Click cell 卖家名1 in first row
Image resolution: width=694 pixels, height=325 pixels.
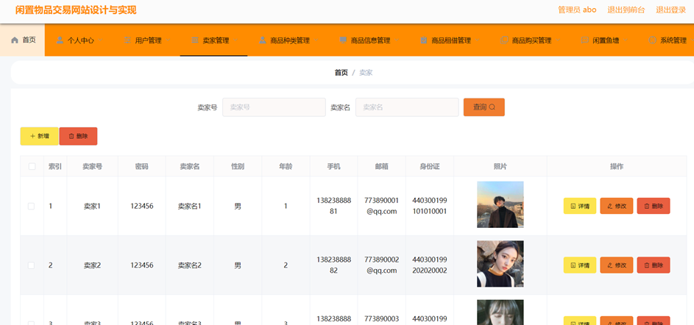pyautogui.click(x=189, y=206)
